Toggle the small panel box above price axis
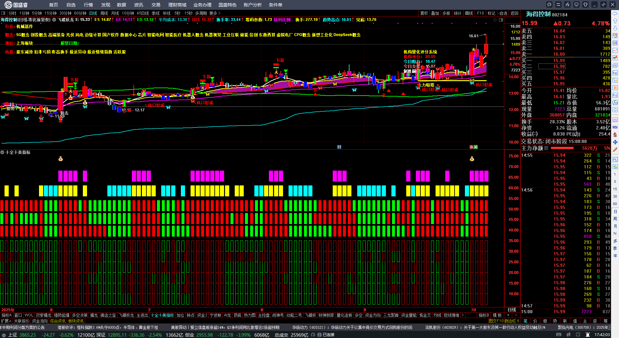This screenshot has height=338, width=619. [501, 20]
